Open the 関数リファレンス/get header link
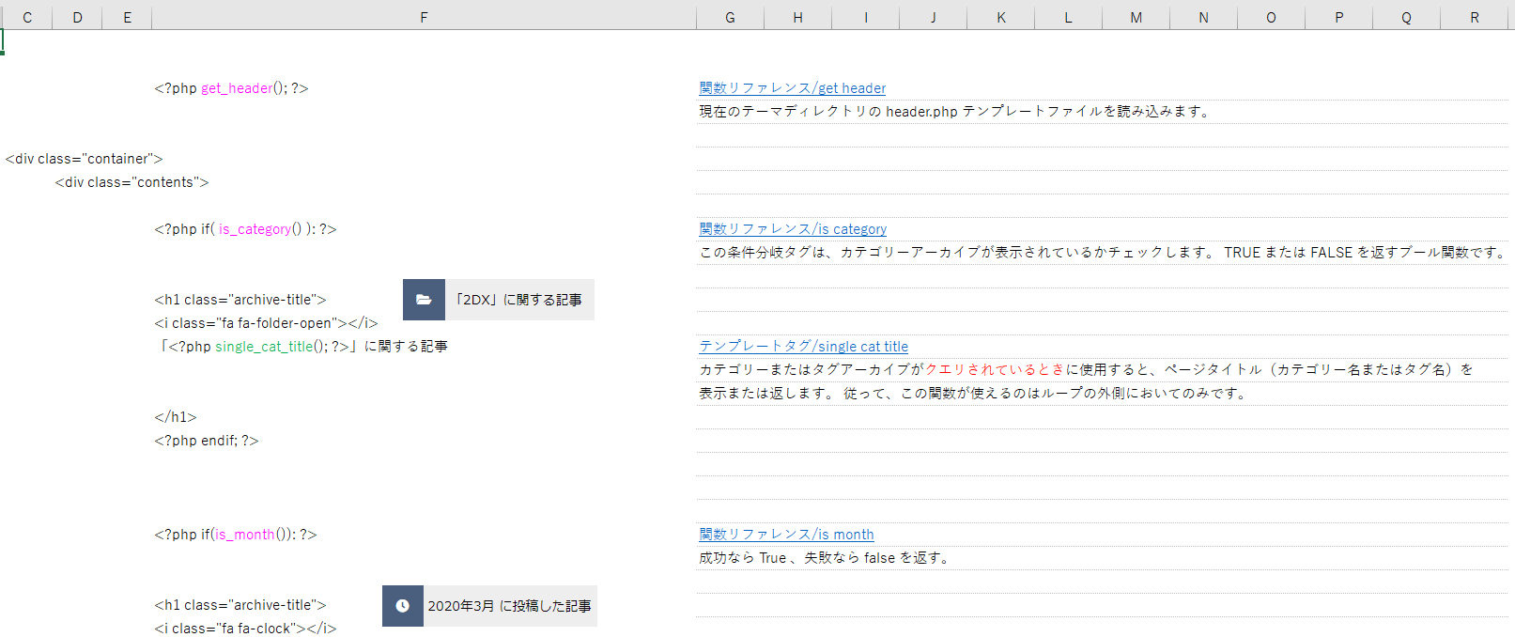The image size is (1515, 637). click(792, 88)
